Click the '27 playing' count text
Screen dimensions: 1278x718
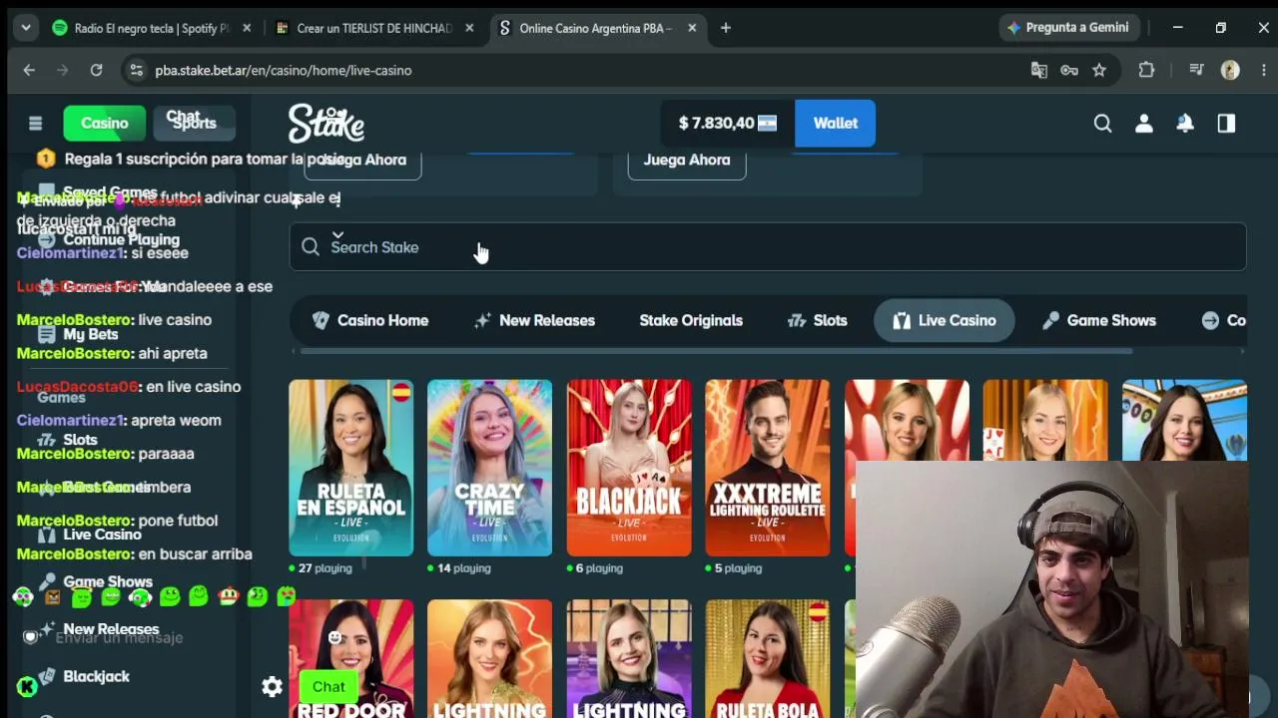[325, 568]
